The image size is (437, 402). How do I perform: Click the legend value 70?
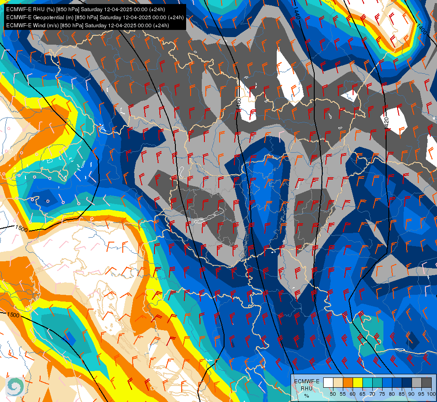point(372,394)
